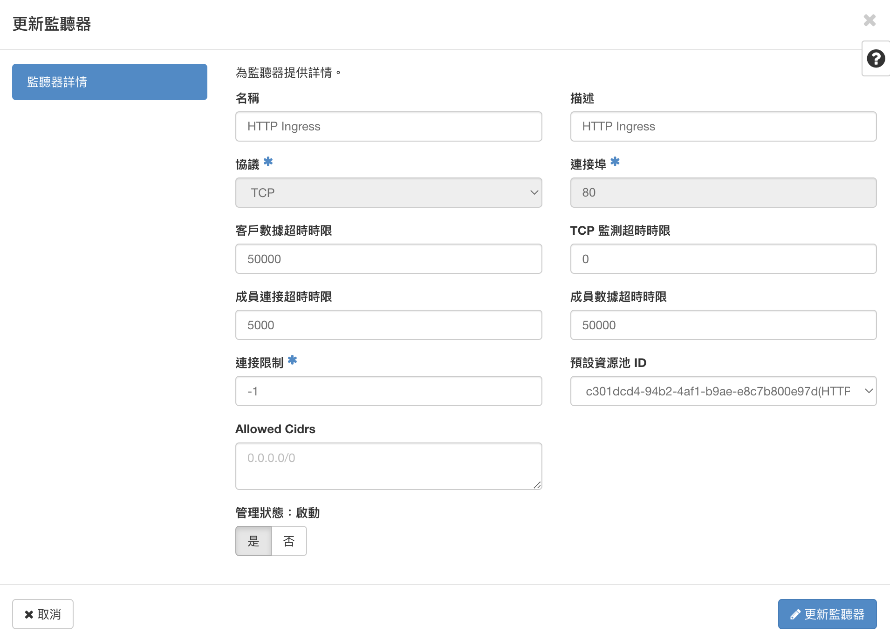Click the 連接埠 port field showing 80

point(723,192)
